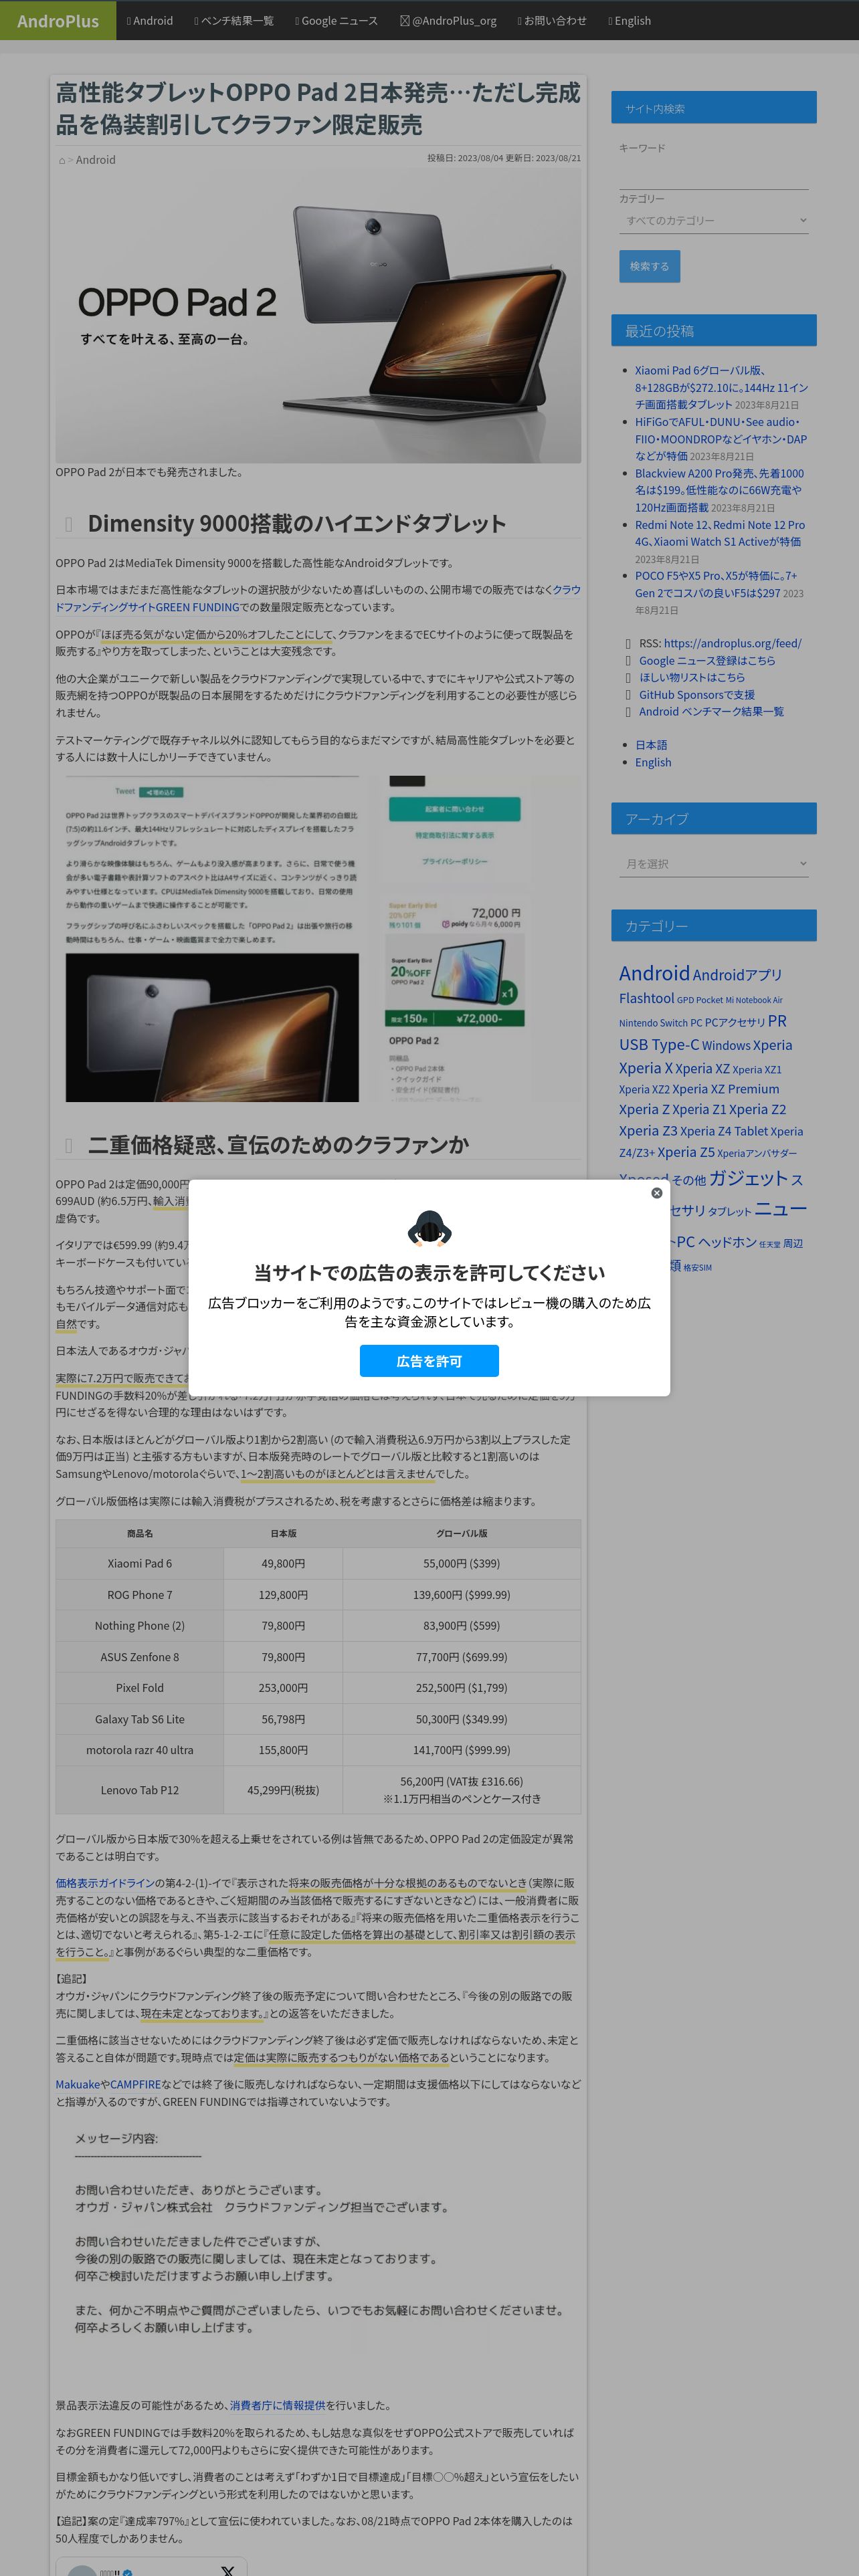Open クラウドファンディングサイトGREEN FUNDING link

coord(318,598)
